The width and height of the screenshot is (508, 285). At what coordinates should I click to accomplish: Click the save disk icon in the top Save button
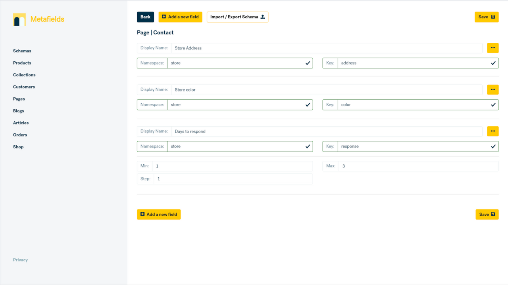coord(493,17)
